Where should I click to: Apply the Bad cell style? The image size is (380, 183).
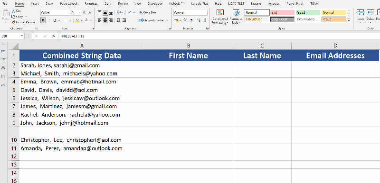(282, 13)
